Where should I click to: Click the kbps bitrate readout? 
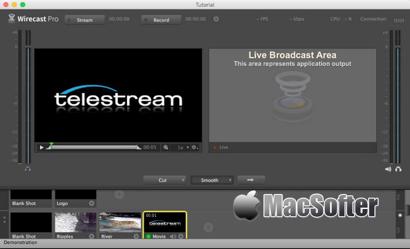pyautogui.click(x=297, y=19)
